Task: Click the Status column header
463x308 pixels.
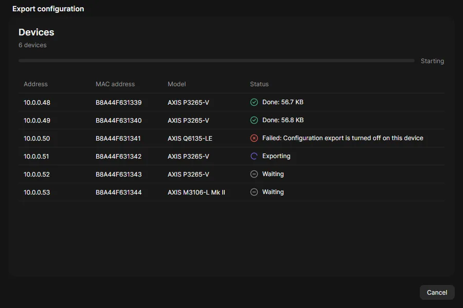Action: point(259,84)
